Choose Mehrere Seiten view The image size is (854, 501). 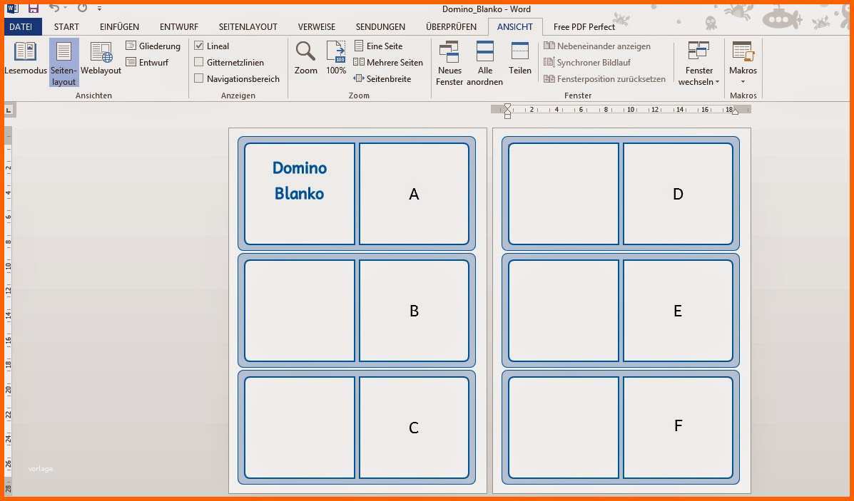[388, 63]
